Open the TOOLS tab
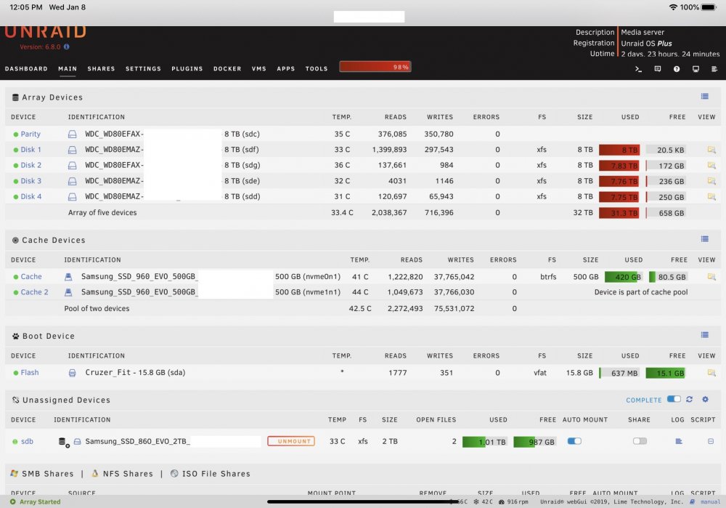The image size is (726, 508). tap(317, 68)
